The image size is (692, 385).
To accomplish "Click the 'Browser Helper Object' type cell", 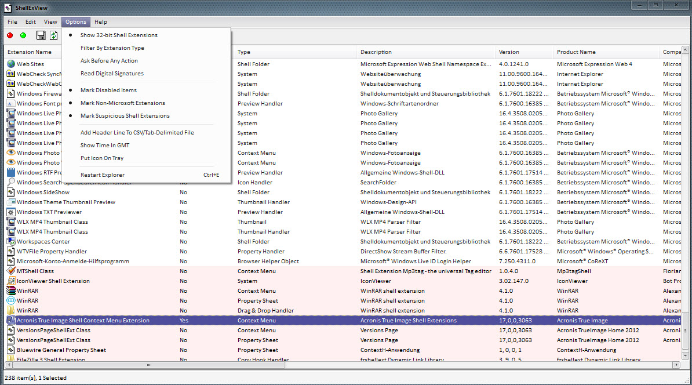I will [268, 261].
